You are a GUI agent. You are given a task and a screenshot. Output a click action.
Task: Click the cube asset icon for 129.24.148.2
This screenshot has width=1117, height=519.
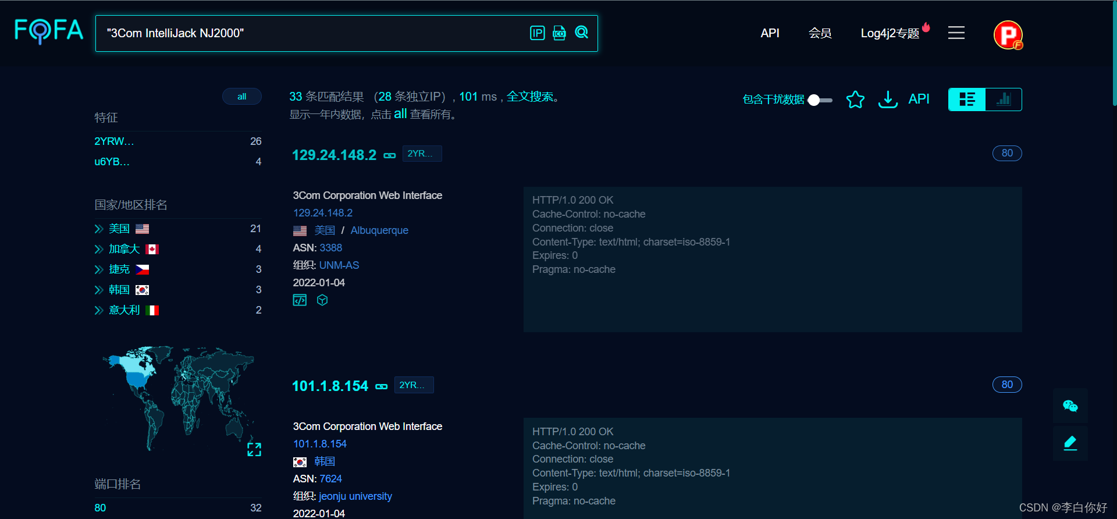pyautogui.click(x=322, y=300)
